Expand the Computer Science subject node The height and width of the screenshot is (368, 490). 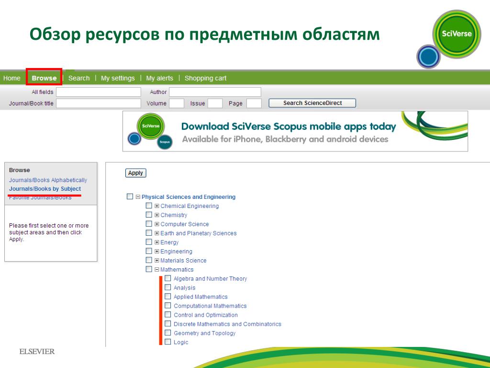tap(157, 224)
